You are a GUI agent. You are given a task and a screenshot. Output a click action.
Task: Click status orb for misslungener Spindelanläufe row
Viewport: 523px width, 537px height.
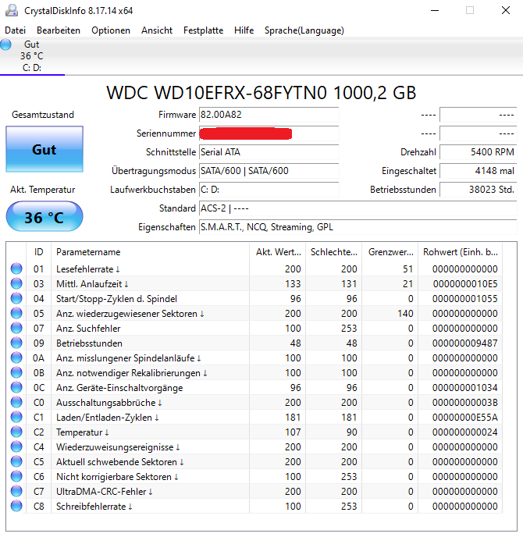pyautogui.click(x=16, y=358)
